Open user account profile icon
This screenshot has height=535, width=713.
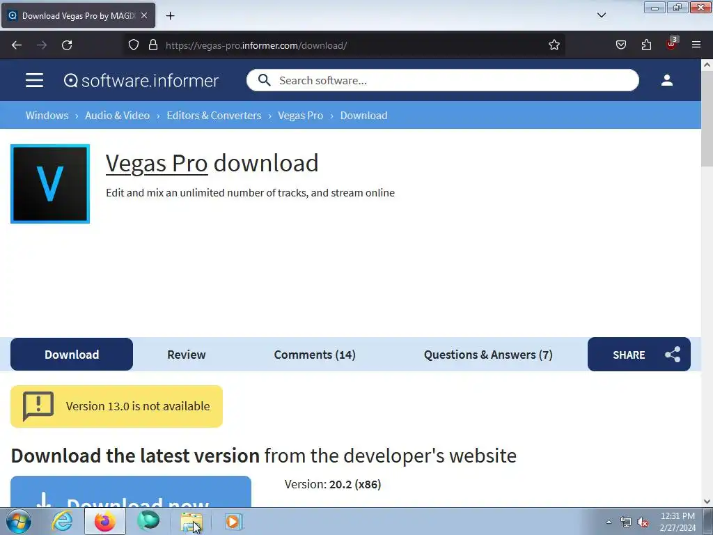pyautogui.click(x=666, y=80)
